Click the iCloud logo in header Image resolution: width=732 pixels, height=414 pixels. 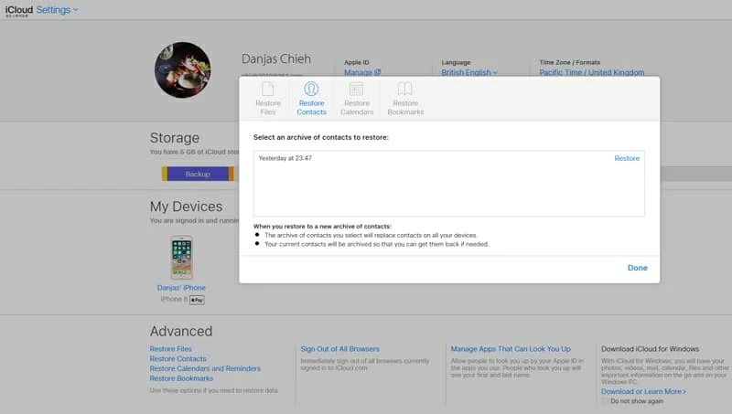[x=17, y=9]
